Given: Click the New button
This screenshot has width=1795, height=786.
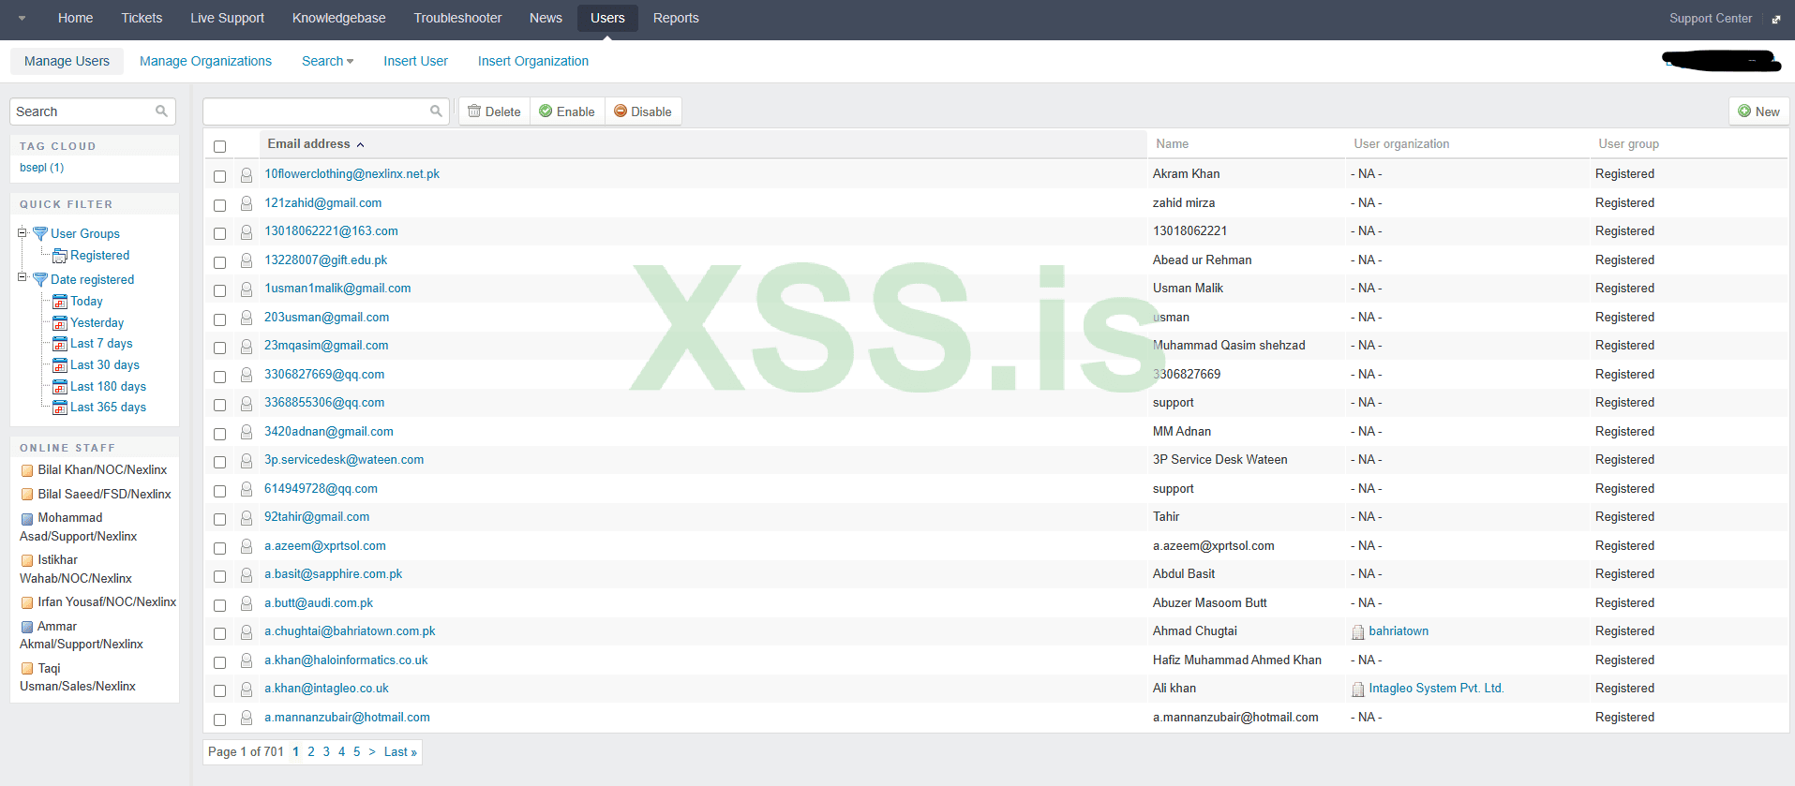Looking at the screenshot, I should 1758,111.
